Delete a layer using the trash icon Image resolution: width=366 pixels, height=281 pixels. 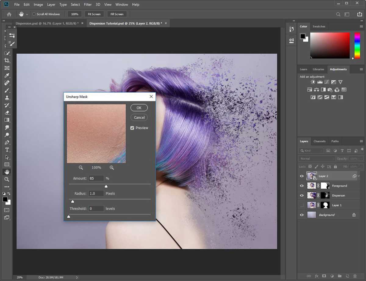tap(355, 276)
